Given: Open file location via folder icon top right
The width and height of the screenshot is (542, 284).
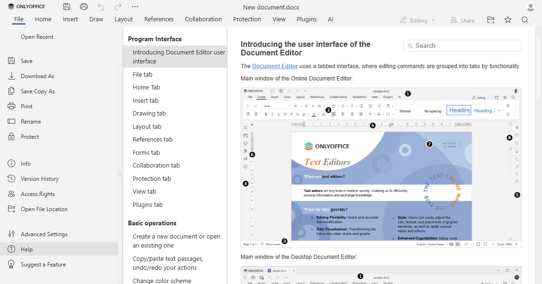Looking at the screenshot, I should click(491, 20).
